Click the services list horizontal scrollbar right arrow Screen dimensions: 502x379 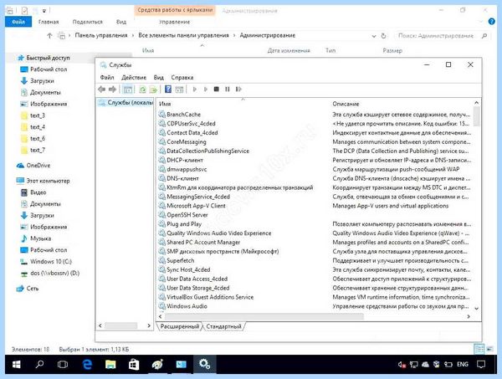pyautogui.click(x=469, y=316)
